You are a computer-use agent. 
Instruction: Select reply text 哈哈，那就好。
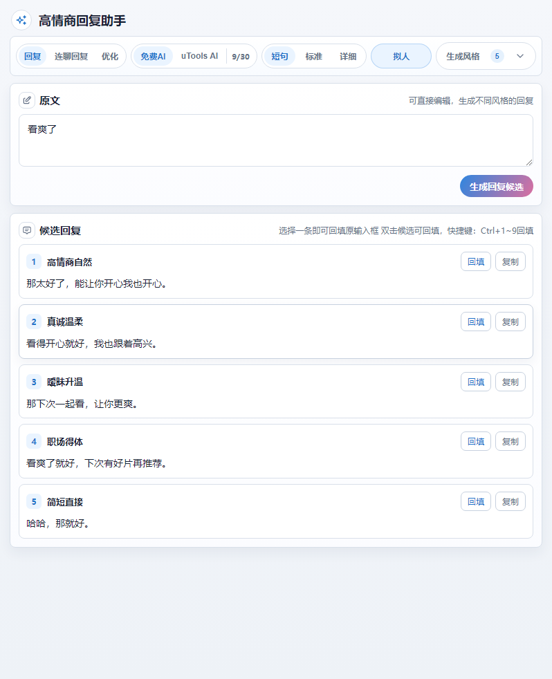click(59, 523)
